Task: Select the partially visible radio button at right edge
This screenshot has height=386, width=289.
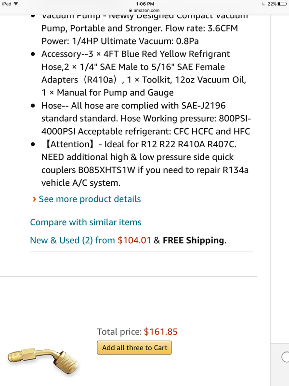Action: (285, 357)
